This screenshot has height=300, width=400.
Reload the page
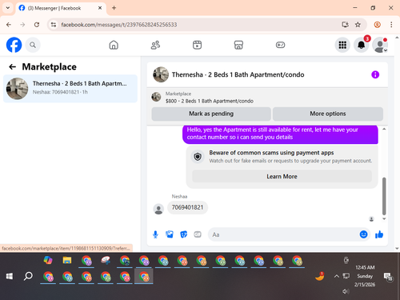click(x=37, y=25)
